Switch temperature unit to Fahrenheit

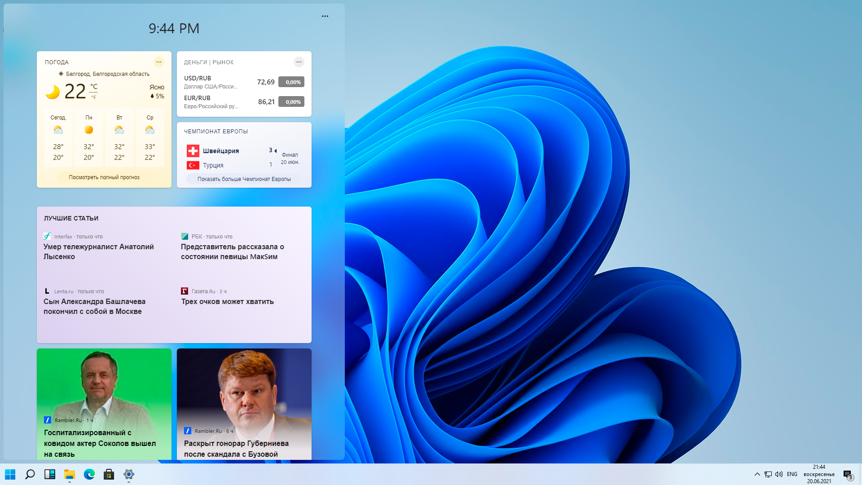click(x=94, y=97)
